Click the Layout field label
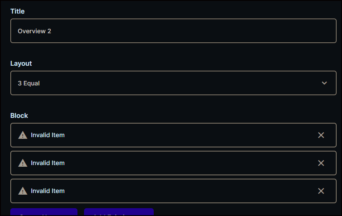 (x=21, y=64)
